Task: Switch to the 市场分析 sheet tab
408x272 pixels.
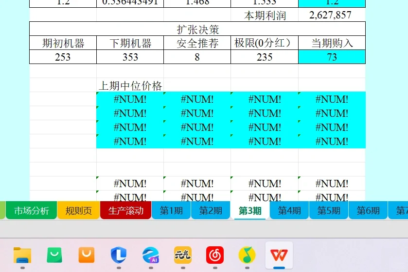Action: click(31, 210)
